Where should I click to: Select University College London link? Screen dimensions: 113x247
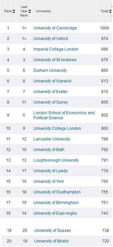pyautogui.click(x=57, y=128)
